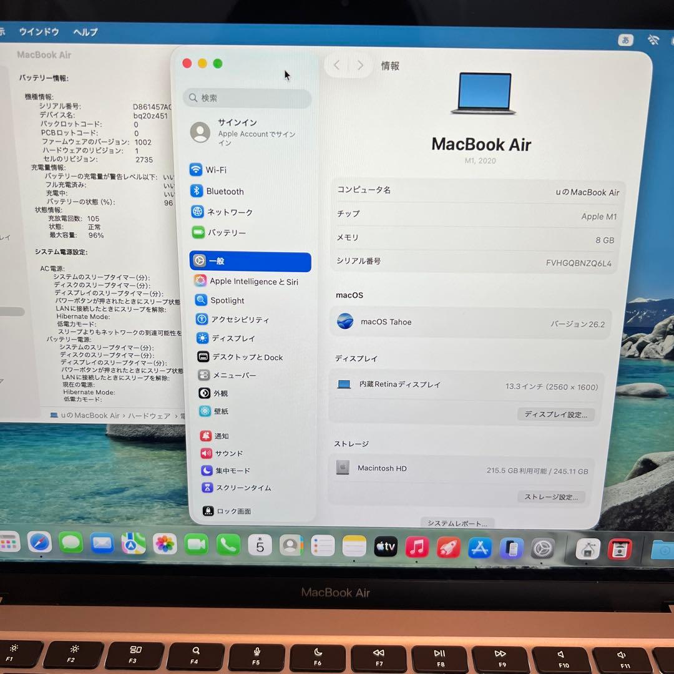Open the ウインドウ menu in the menu bar
The width and height of the screenshot is (674, 674).
(39, 32)
